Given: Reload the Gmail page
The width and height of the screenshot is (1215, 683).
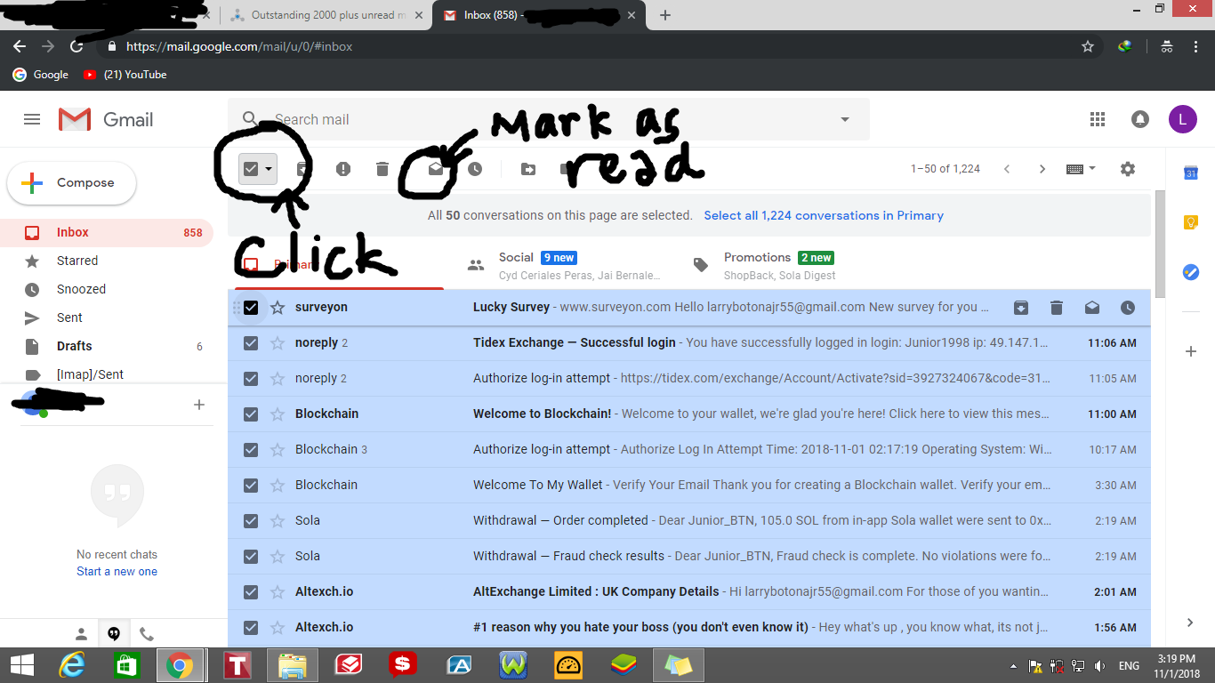Looking at the screenshot, I should tap(76, 46).
